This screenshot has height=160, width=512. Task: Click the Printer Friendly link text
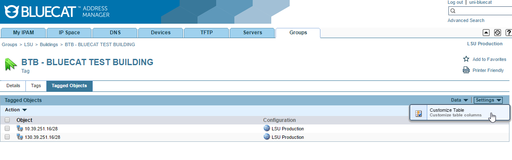tap(488, 70)
